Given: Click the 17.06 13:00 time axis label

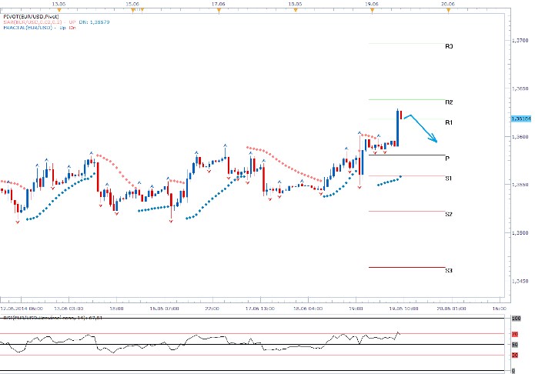Looking at the screenshot, I should [260, 309].
